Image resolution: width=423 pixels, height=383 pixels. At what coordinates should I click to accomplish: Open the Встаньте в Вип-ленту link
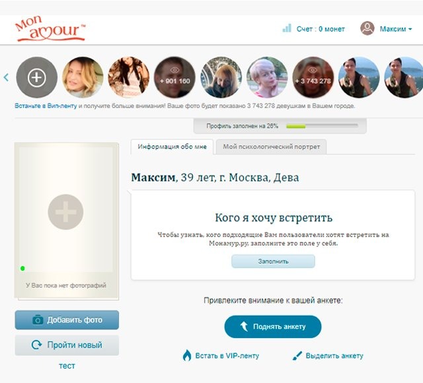coord(46,106)
